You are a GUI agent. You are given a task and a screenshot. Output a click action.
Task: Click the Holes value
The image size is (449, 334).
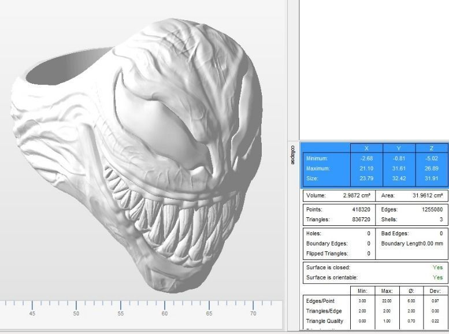(369, 233)
